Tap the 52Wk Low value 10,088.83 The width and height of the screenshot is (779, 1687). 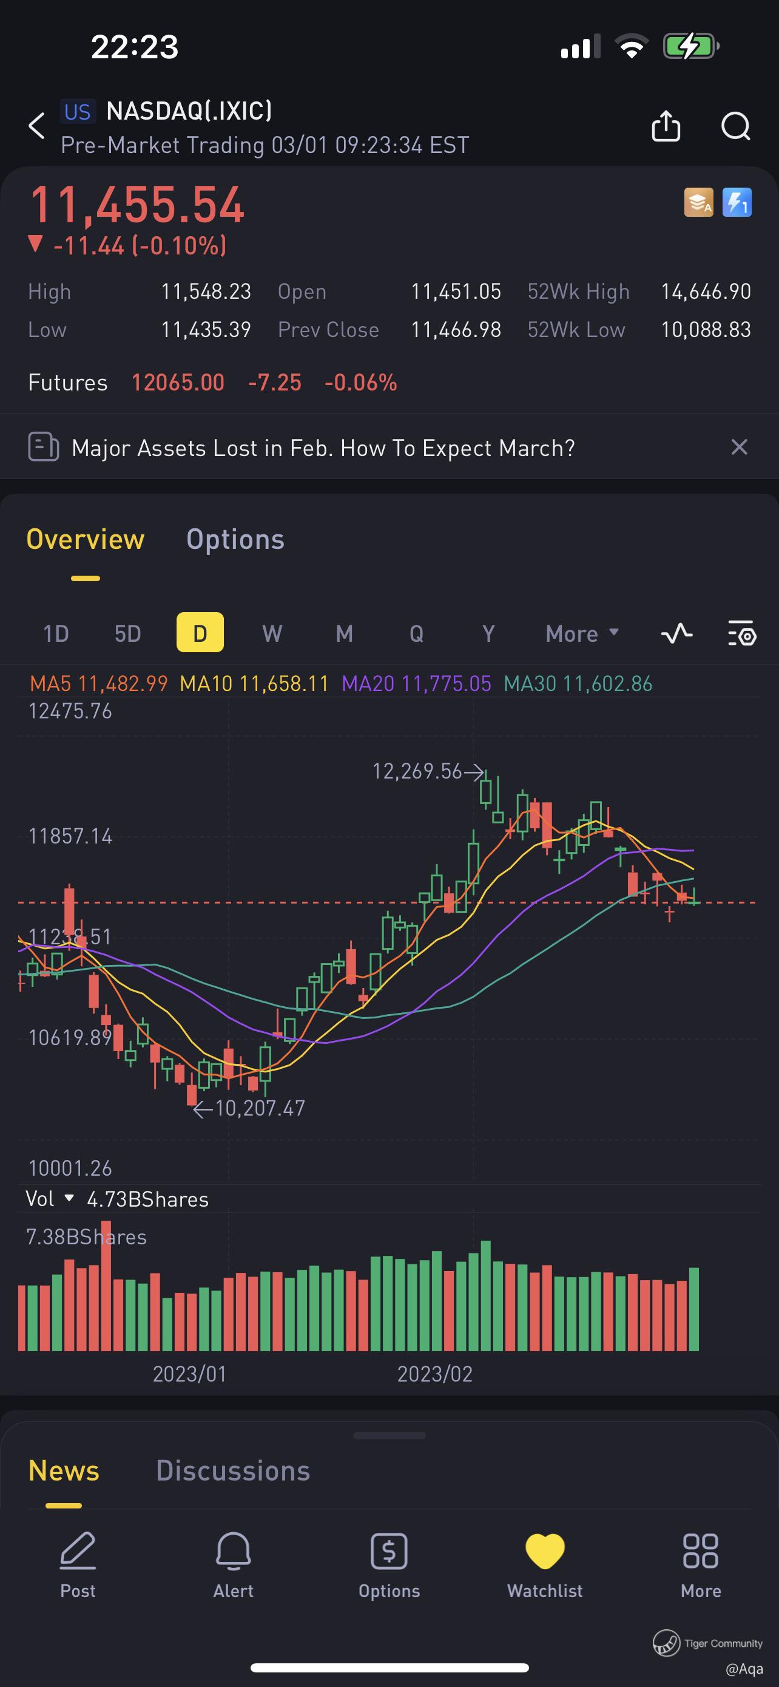(706, 329)
